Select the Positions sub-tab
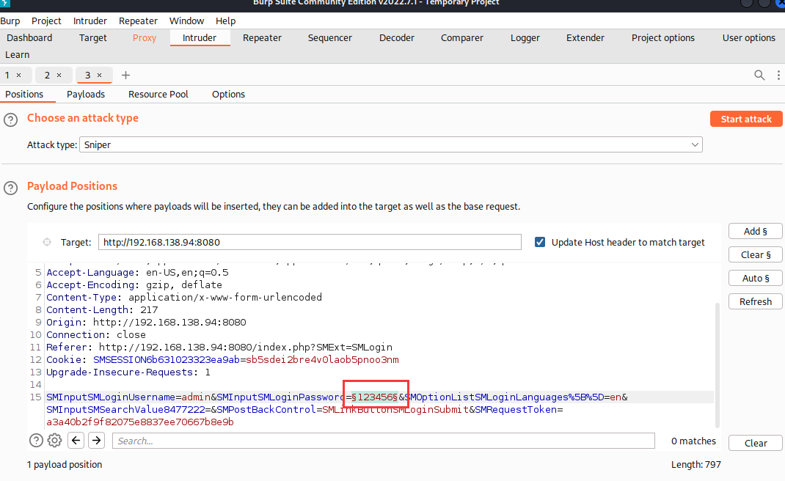 (x=24, y=95)
